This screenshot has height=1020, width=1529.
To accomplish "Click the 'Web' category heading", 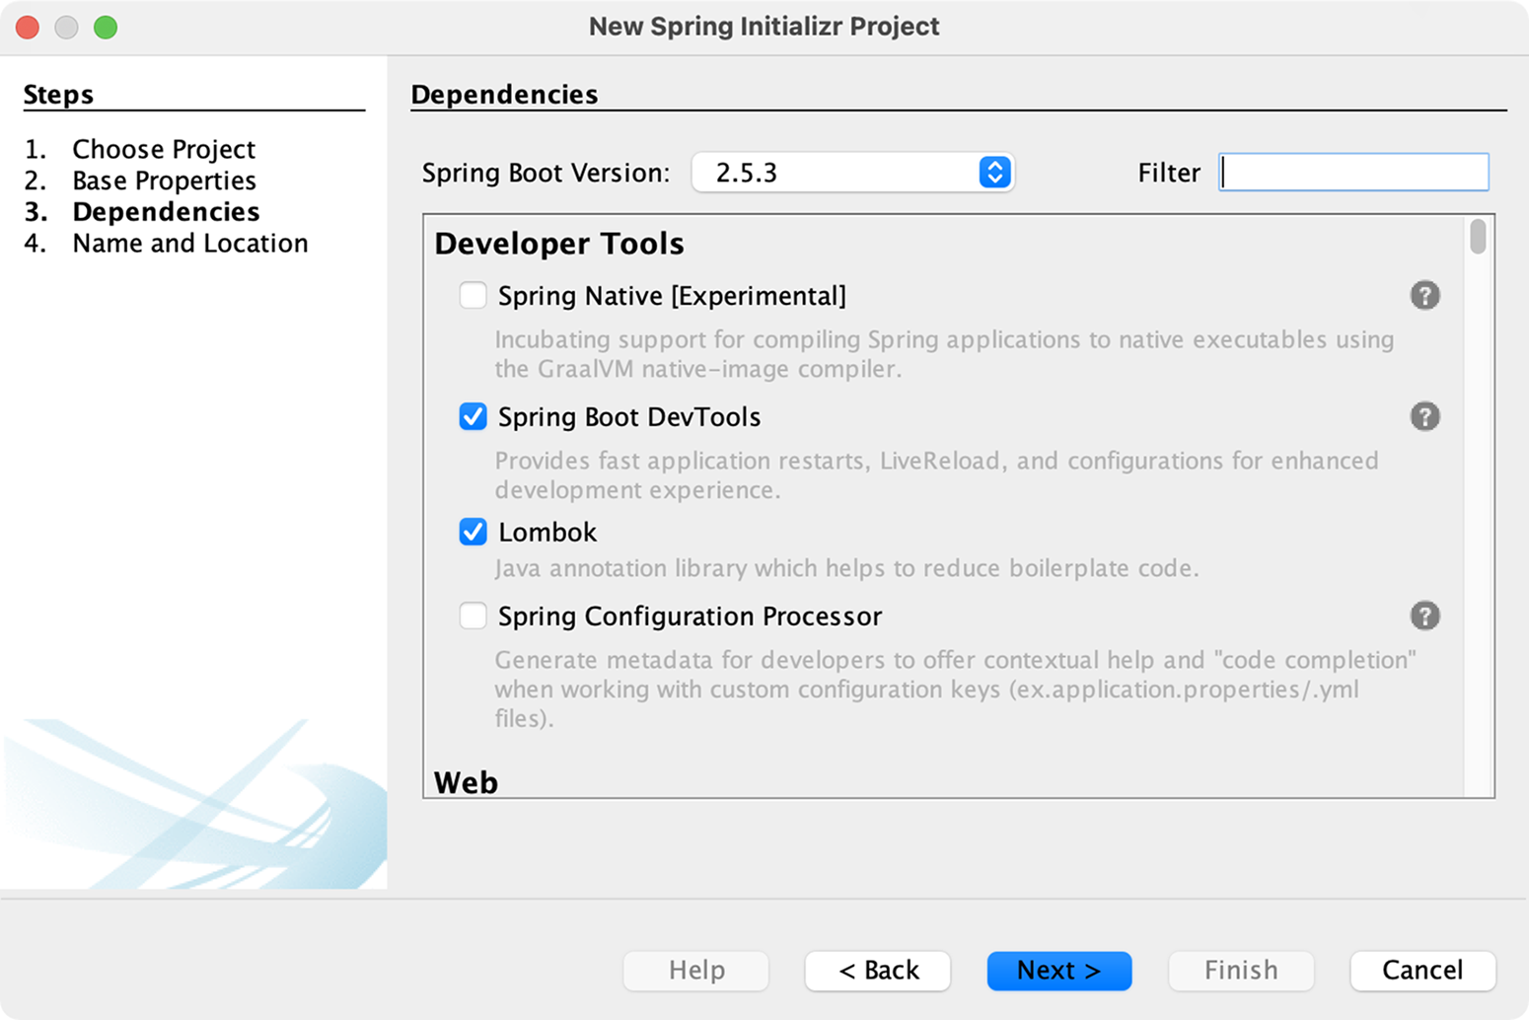I will (467, 782).
